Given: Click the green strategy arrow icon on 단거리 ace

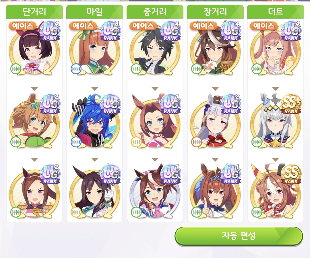Looking at the screenshot, I should click(x=15, y=69).
